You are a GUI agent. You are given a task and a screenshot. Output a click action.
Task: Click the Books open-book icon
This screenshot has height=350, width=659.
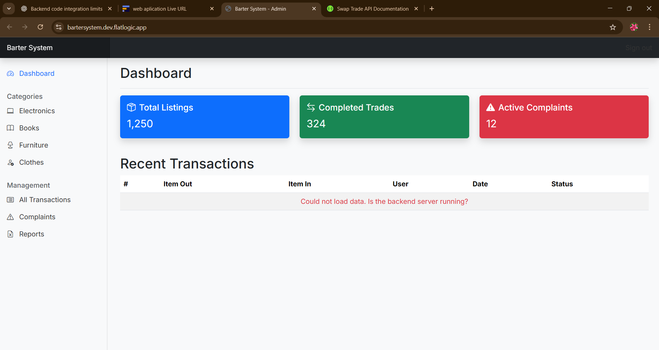(x=10, y=128)
